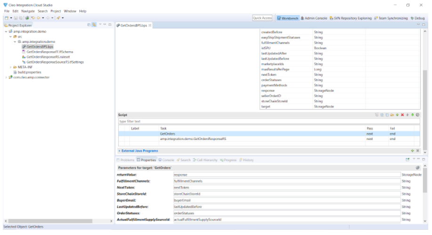Add an External Java Program with green plus

click(412, 150)
